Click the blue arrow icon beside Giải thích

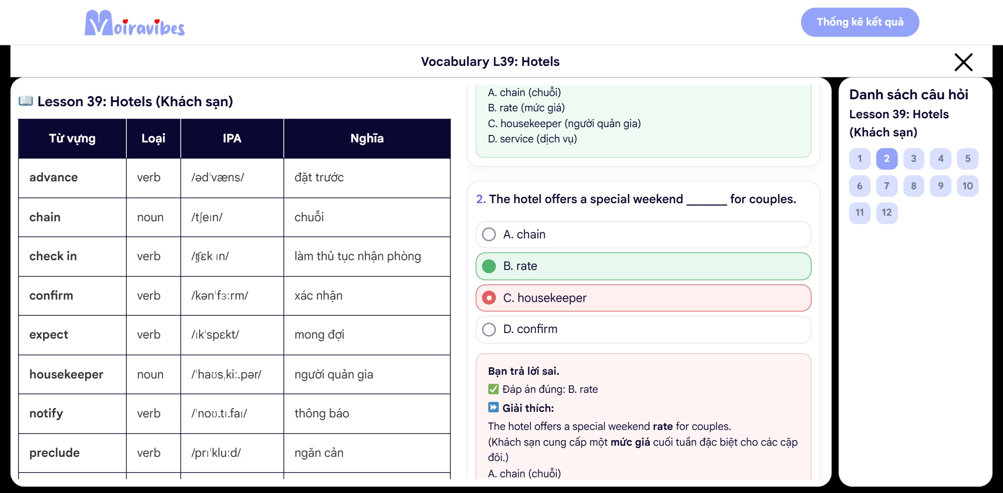[493, 408]
